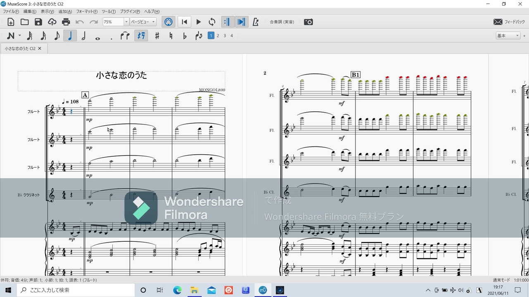Viewport: 529px width, 297px height.
Task: Toggle loop playback
Action: (212, 22)
